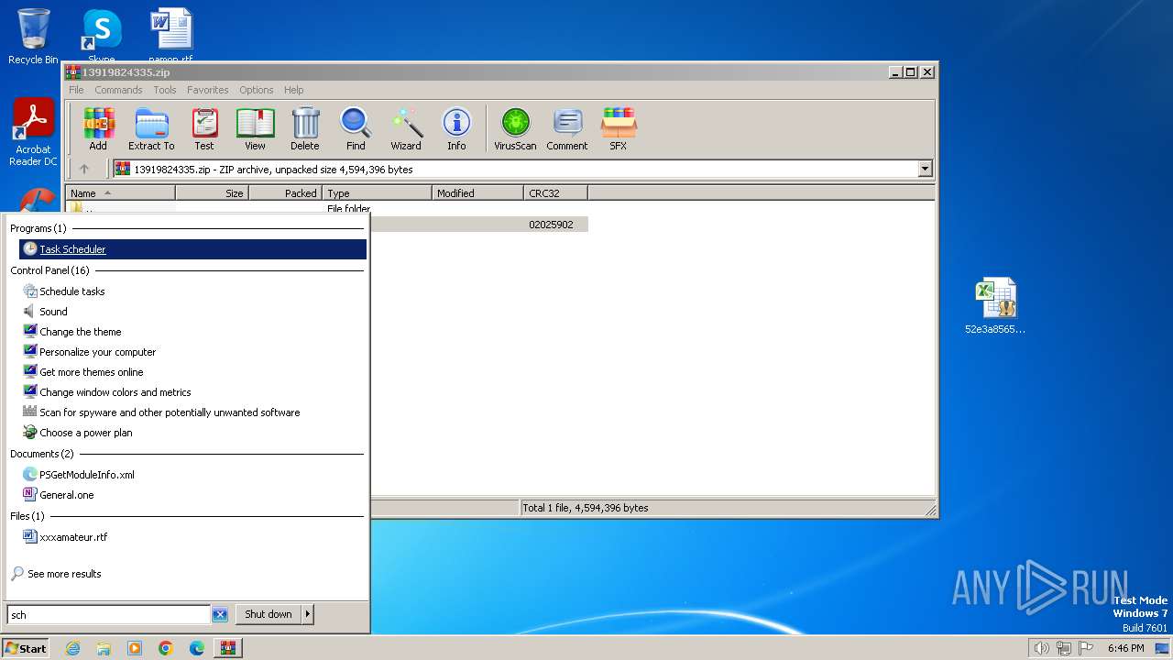Click the taskbar clock 6:46 PM

(x=1125, y=648)
